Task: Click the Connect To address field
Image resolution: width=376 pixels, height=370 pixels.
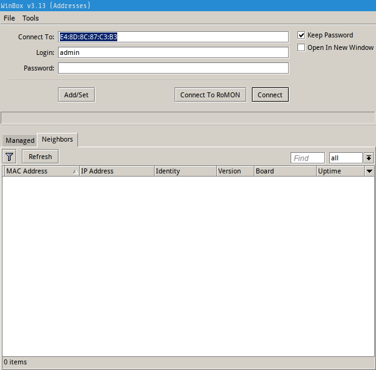Action: click(173, 37)
